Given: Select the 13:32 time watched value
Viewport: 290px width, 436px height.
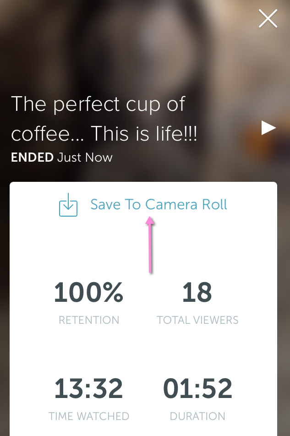Looking at the screenshot, I should (88, 389).
